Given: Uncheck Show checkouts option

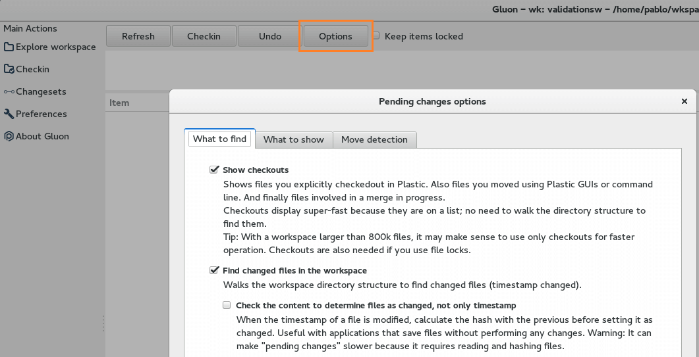Looking at the screenshot, I should coord(214,170).
